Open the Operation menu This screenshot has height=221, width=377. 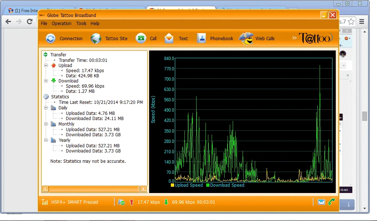[61, 23]
